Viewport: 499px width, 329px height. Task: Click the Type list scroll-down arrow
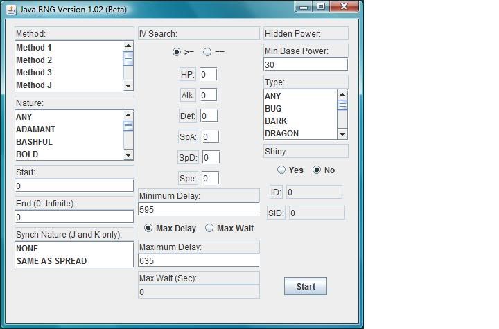click(342, 134)
